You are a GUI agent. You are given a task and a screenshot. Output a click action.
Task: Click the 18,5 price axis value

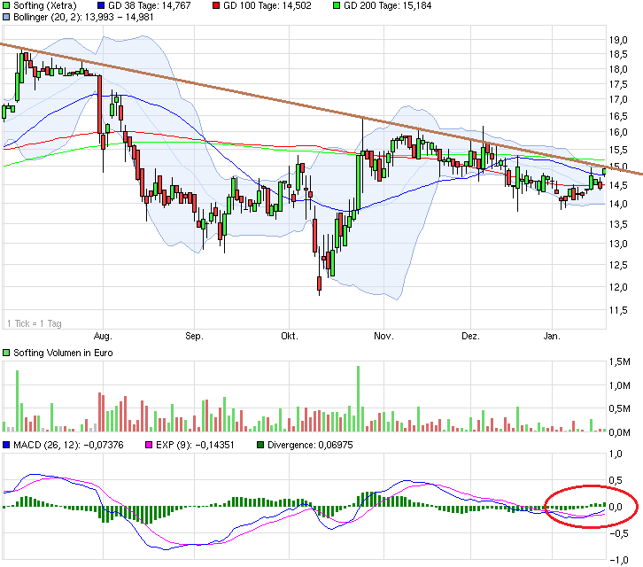[x=618, y=54]
